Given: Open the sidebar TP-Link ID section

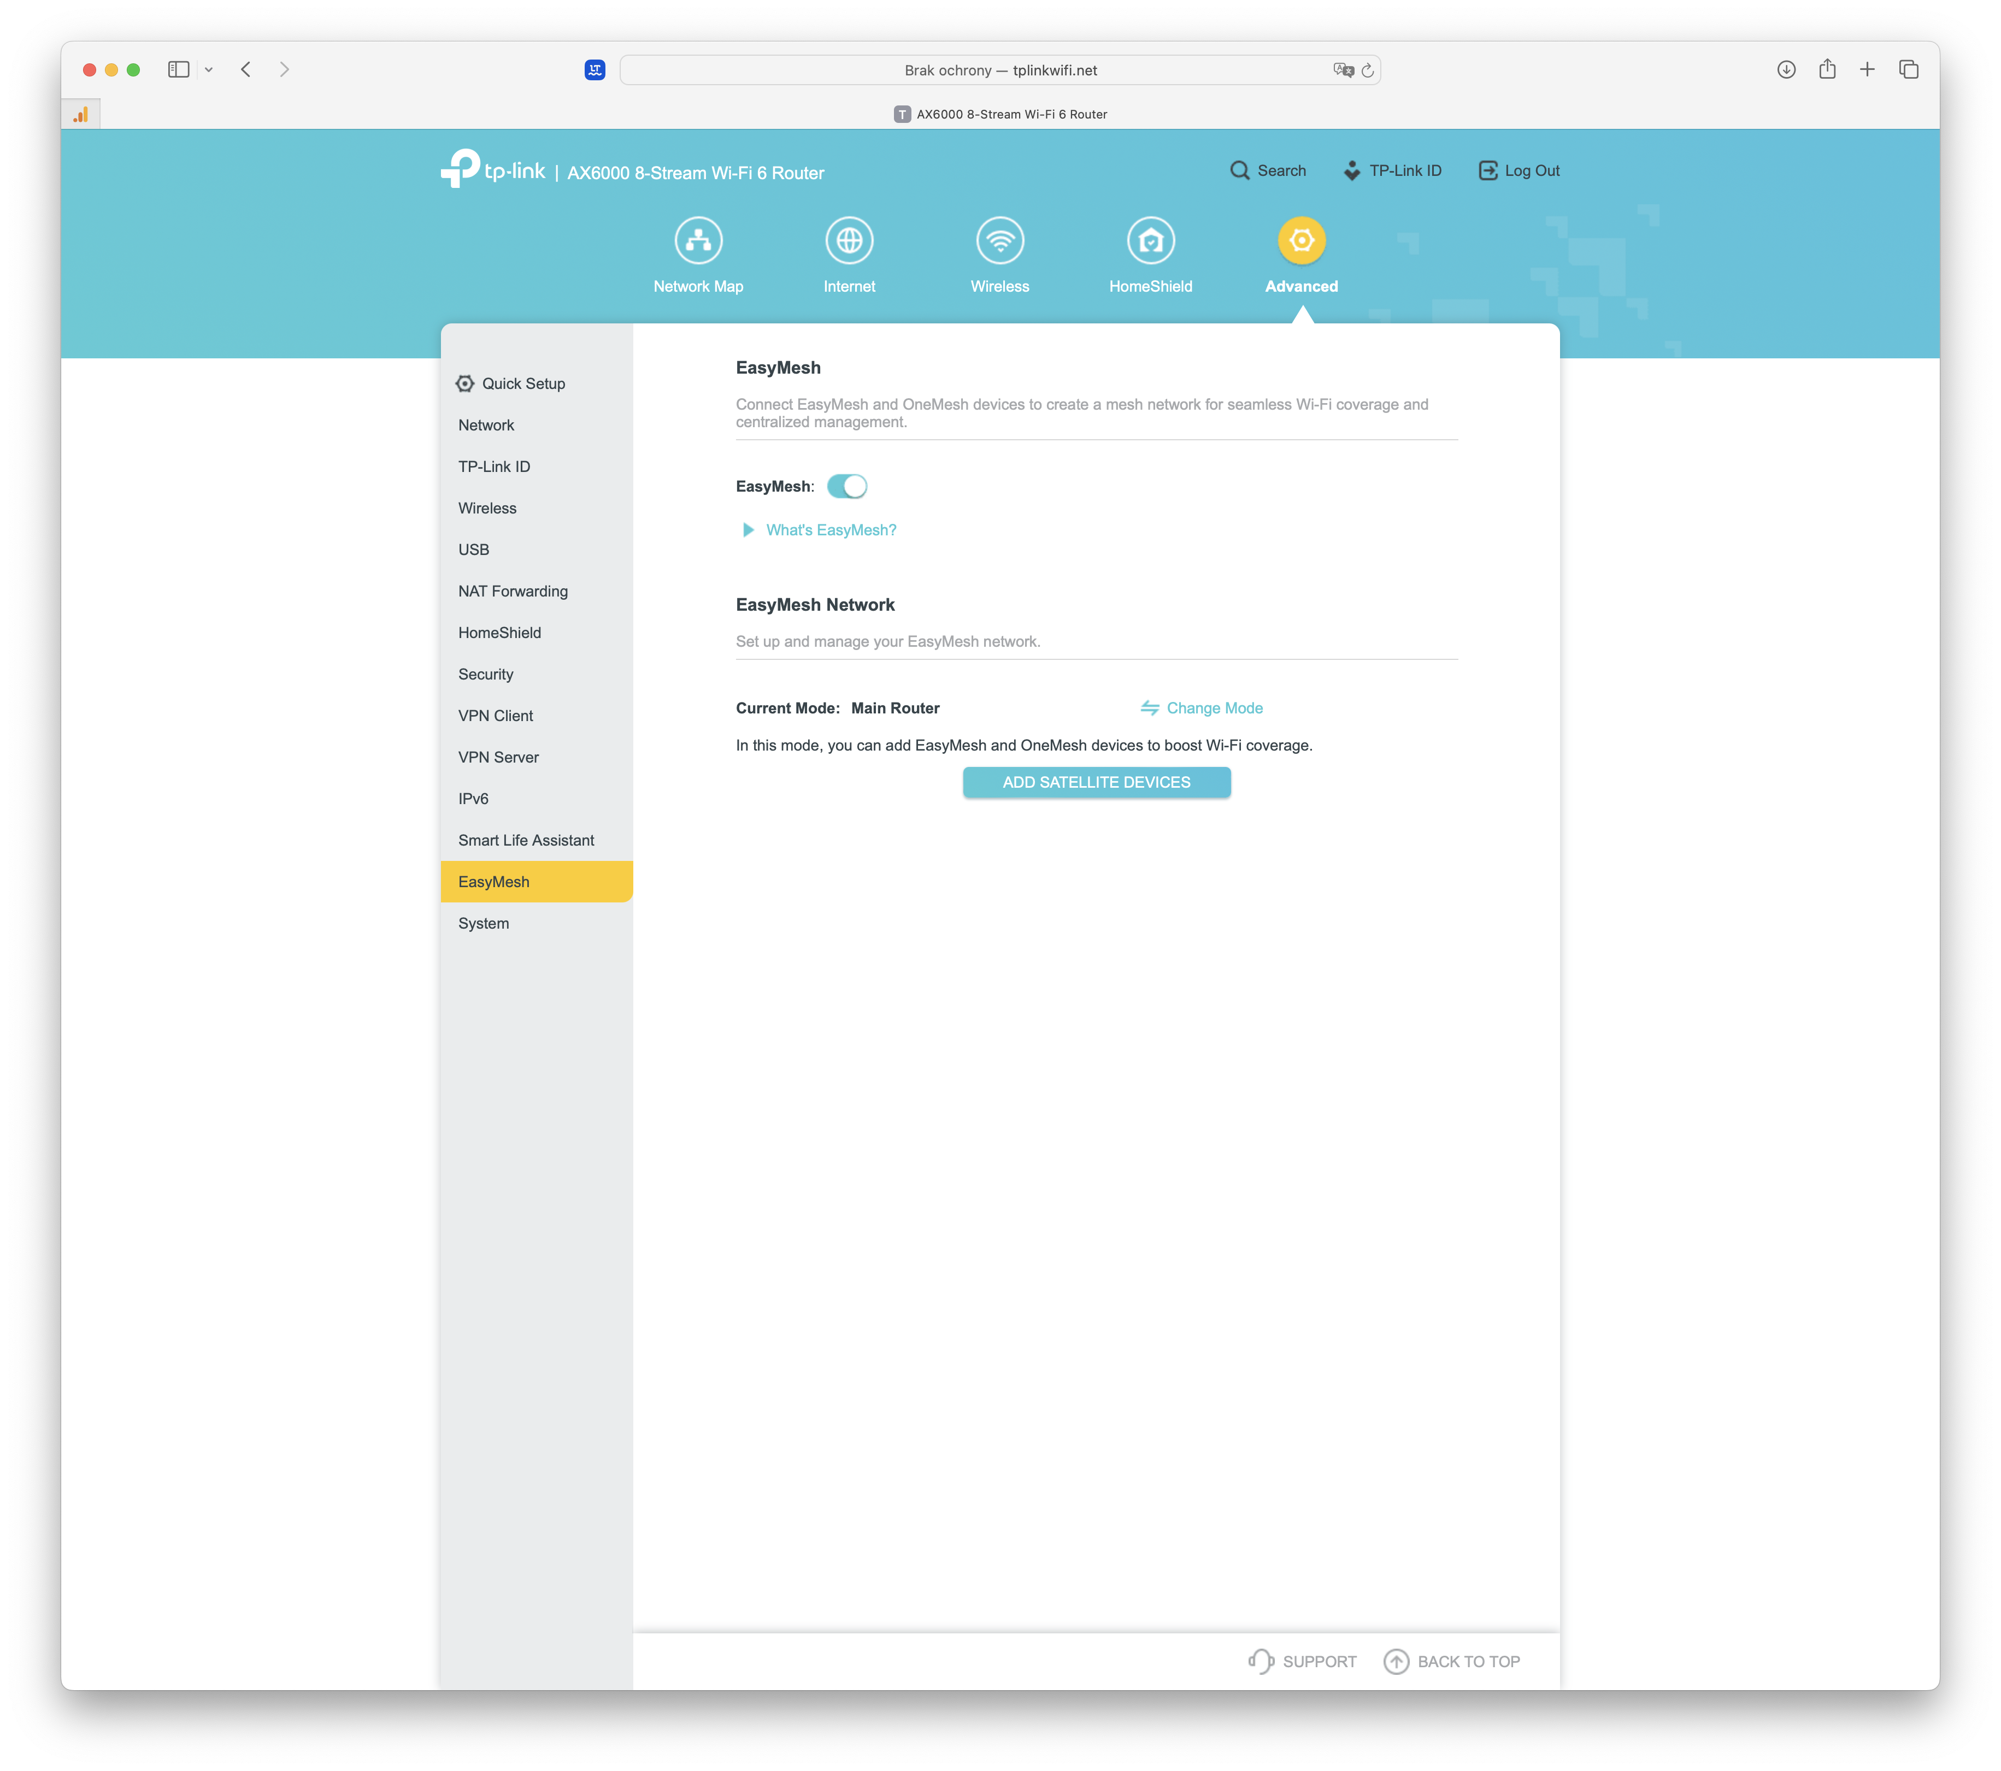Looking at the screenshot, I should click(537, 467).
